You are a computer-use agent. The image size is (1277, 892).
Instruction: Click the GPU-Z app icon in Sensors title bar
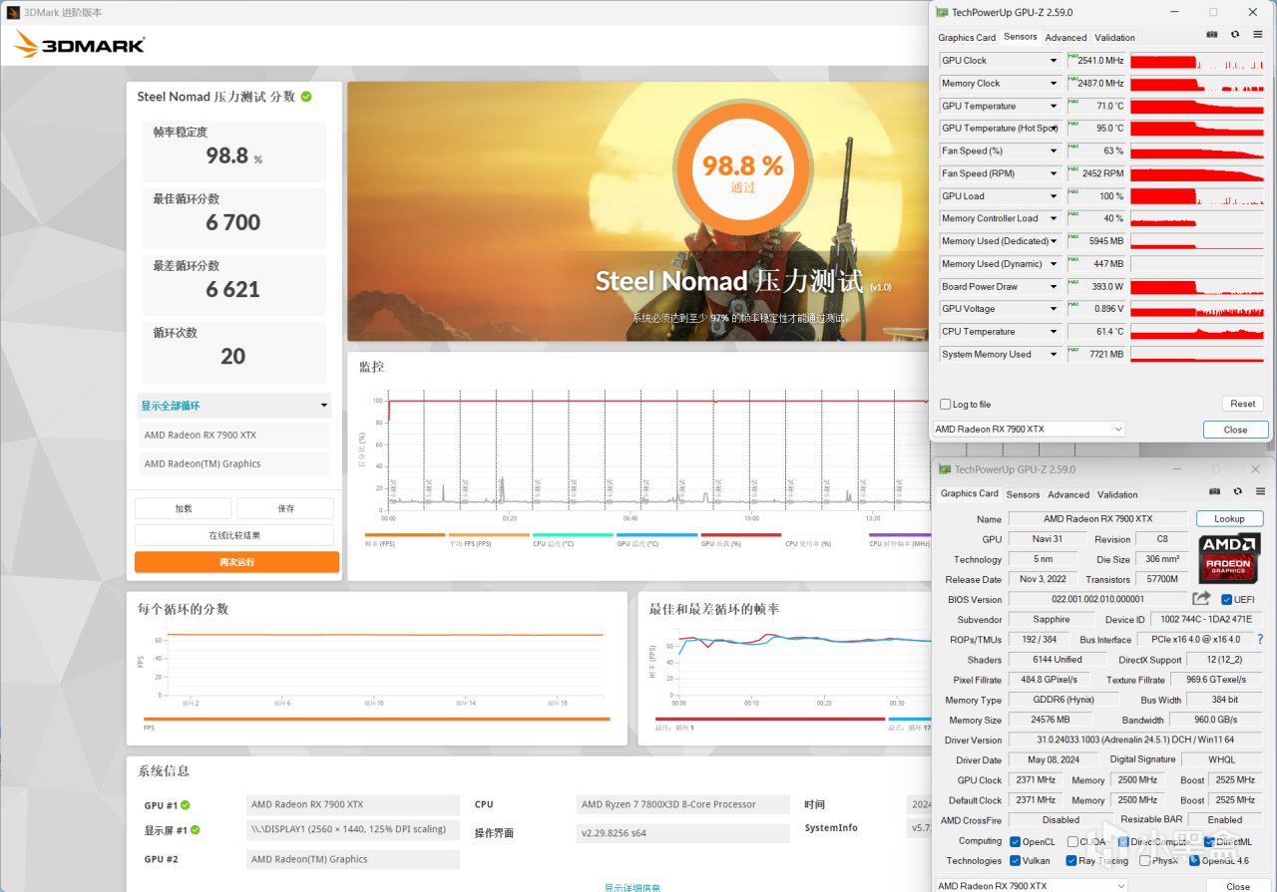click(942, 12)
